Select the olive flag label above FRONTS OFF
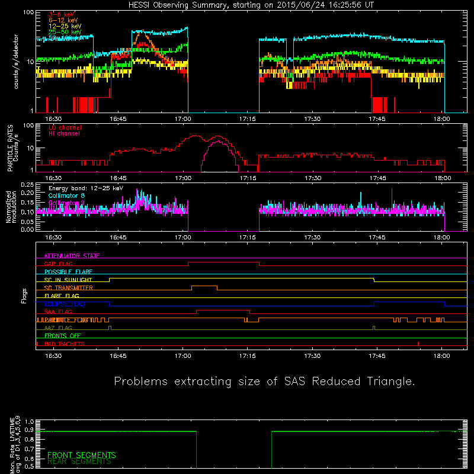Screen dimensions: 474x474 58,328
